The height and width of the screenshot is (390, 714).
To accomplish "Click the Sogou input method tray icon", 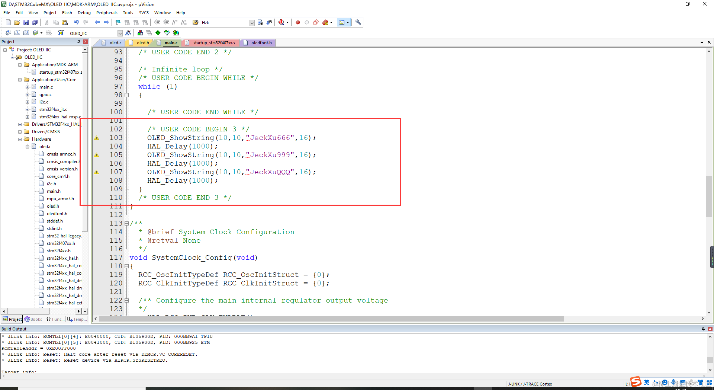I will click(636, 381).
